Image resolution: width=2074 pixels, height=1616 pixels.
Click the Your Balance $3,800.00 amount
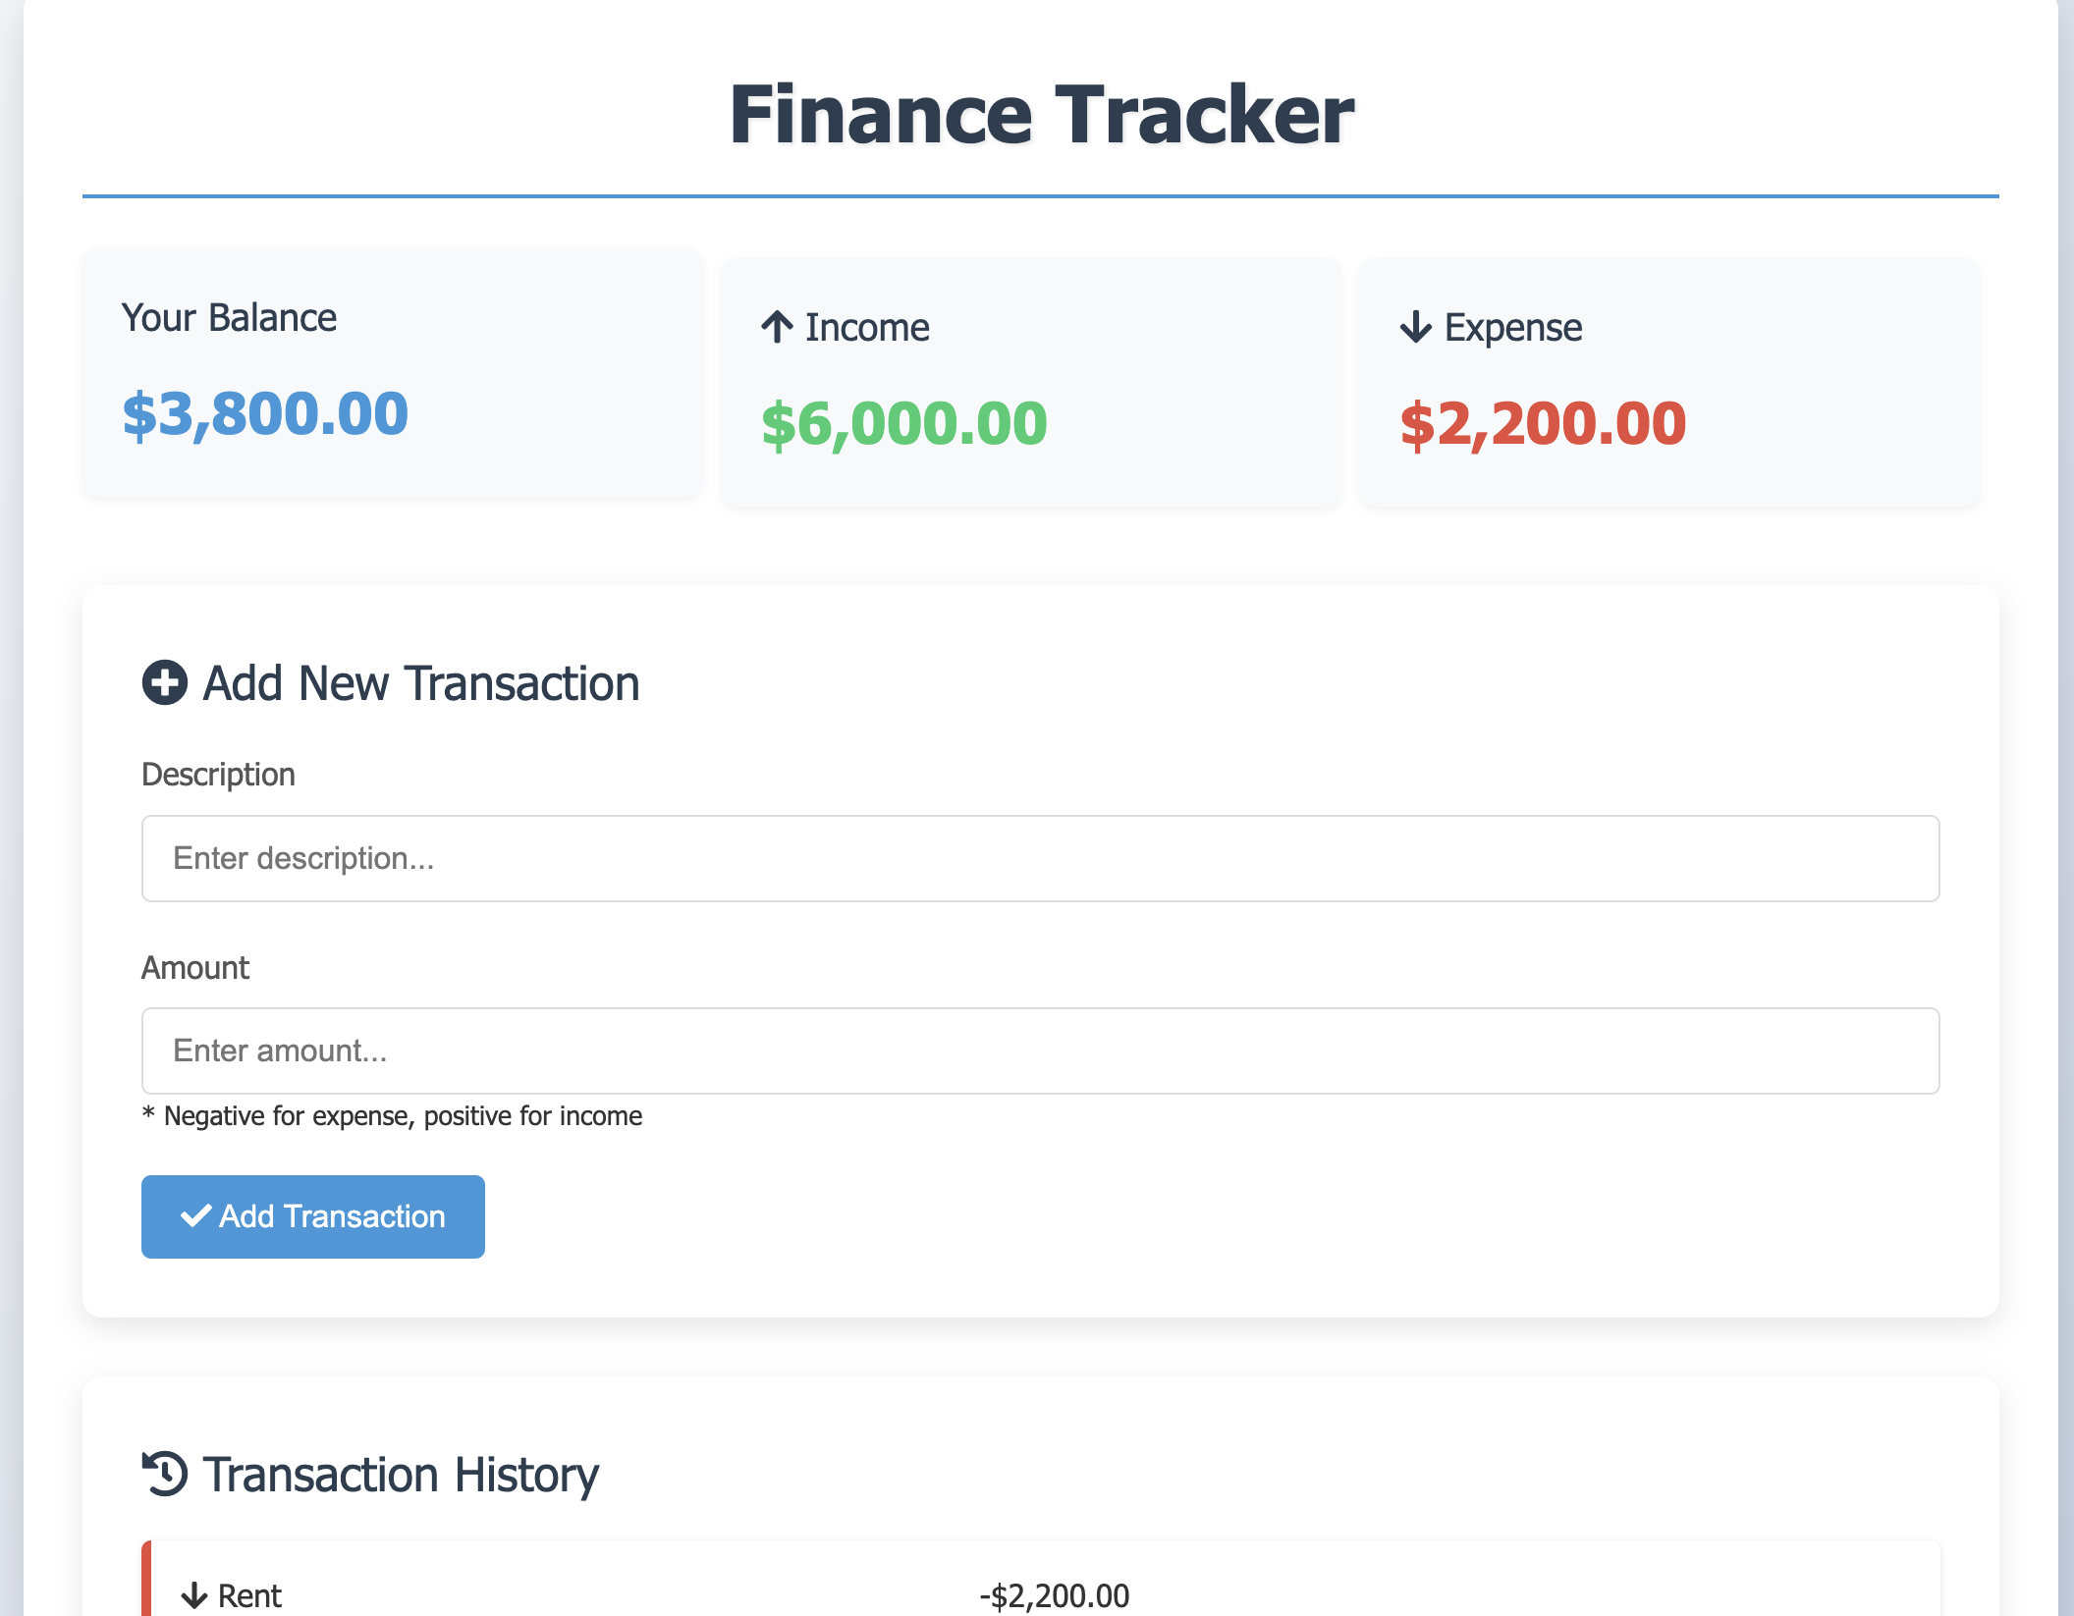pyautogui.click(x=265, y=413)
